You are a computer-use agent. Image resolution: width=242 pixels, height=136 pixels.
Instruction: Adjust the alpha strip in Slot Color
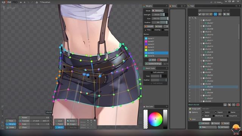[x=146, y=119]
